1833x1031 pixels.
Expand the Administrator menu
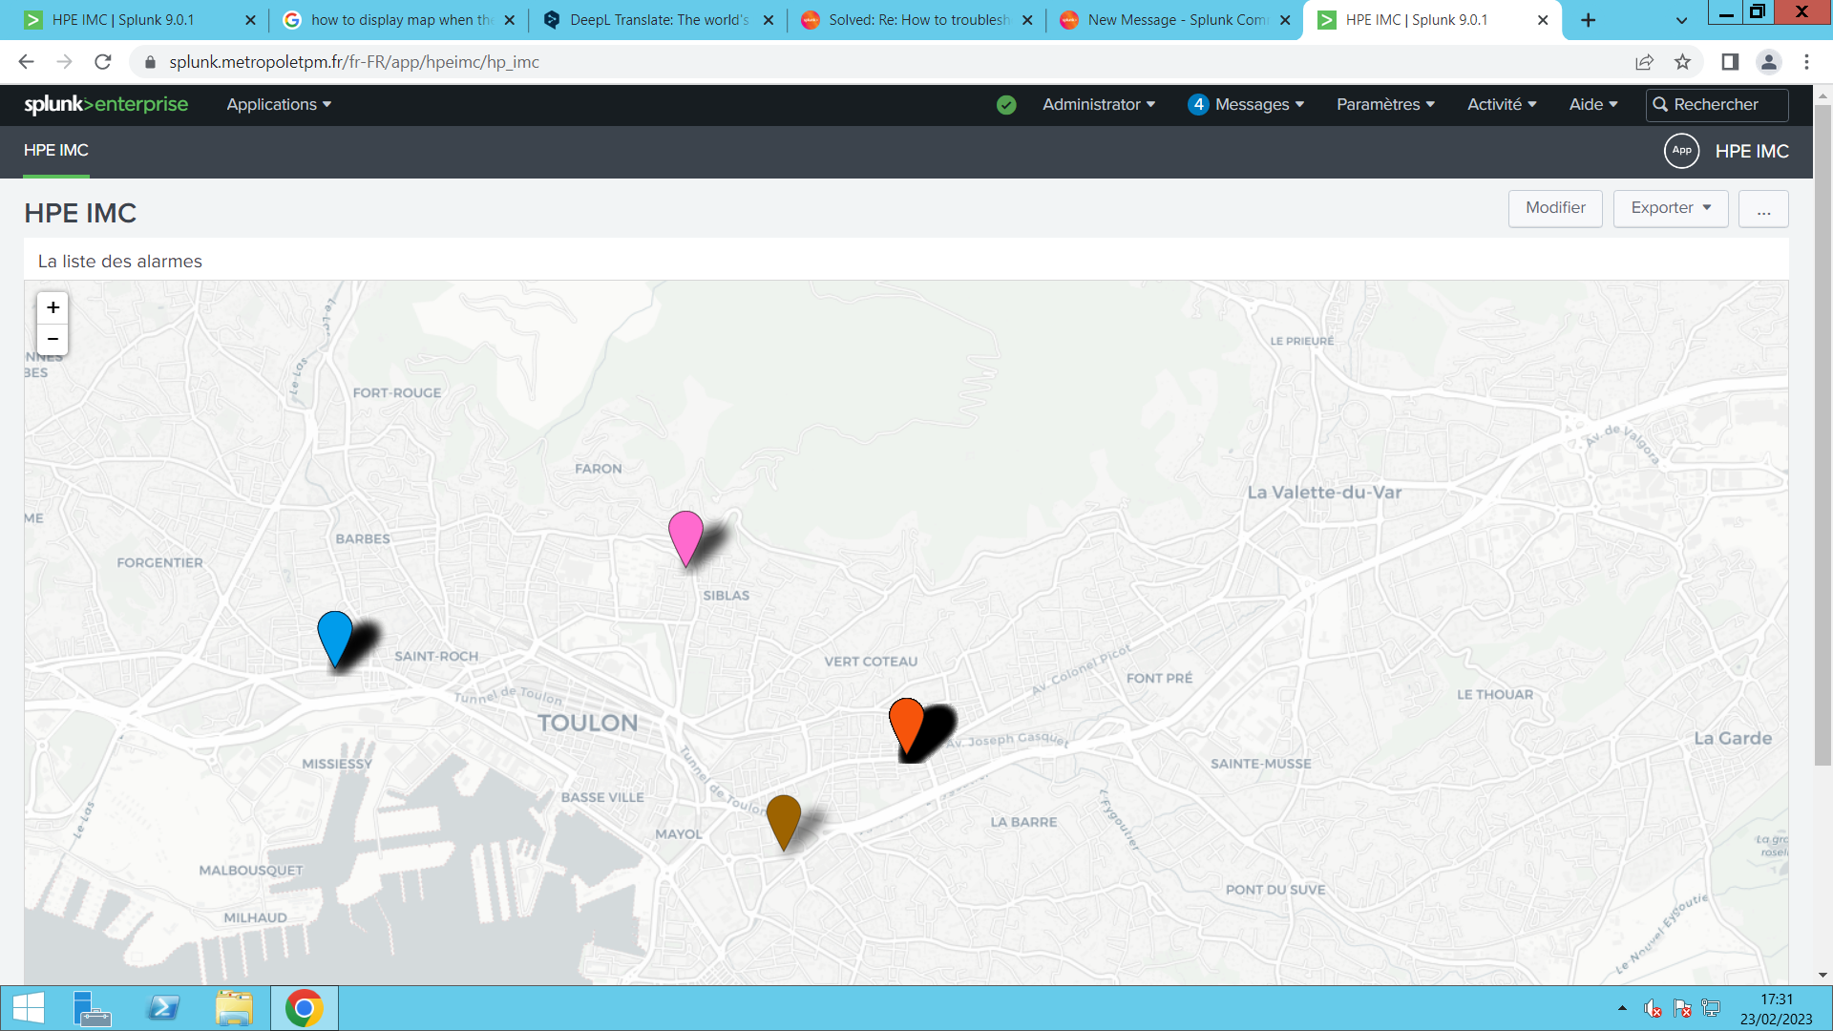(1099, 105)
